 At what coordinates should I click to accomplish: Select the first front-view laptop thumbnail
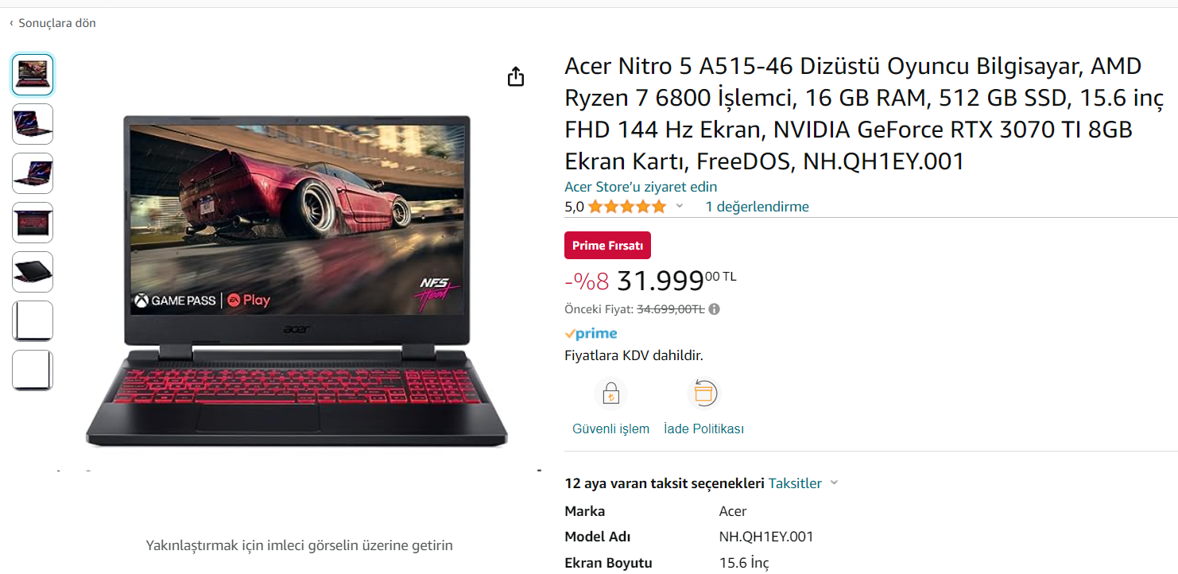click(33, 75)
